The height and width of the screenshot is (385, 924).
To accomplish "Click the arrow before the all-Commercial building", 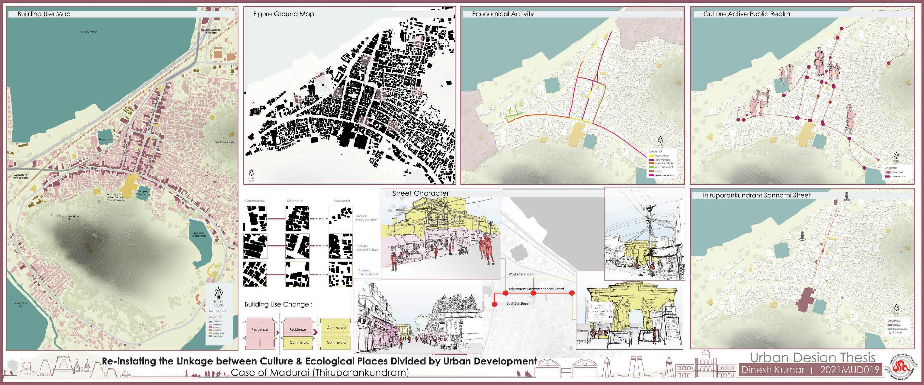I will point(316,333).
